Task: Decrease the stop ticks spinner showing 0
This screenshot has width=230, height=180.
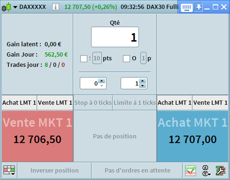Action: click(x=102, y=86)
